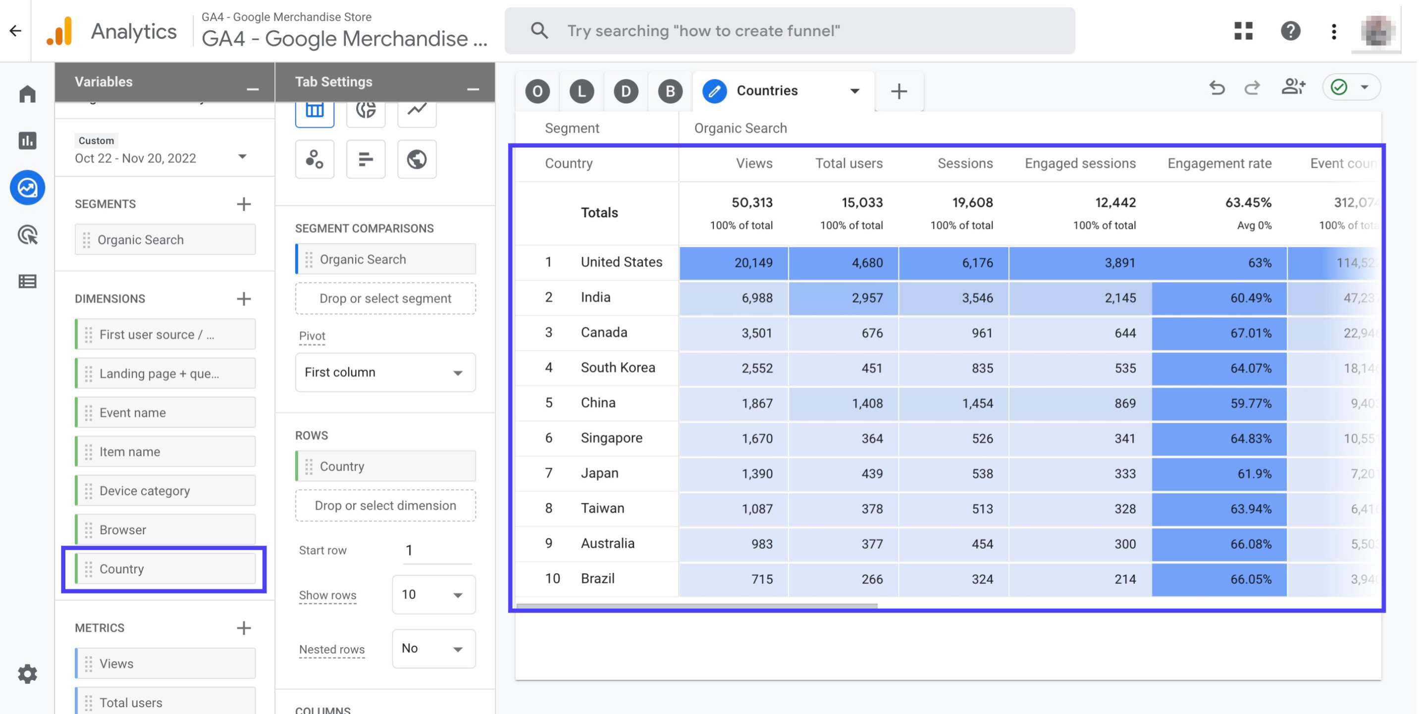1427x714 pixels.
Task: Select First user source dimension
Action: coord(165,334)
